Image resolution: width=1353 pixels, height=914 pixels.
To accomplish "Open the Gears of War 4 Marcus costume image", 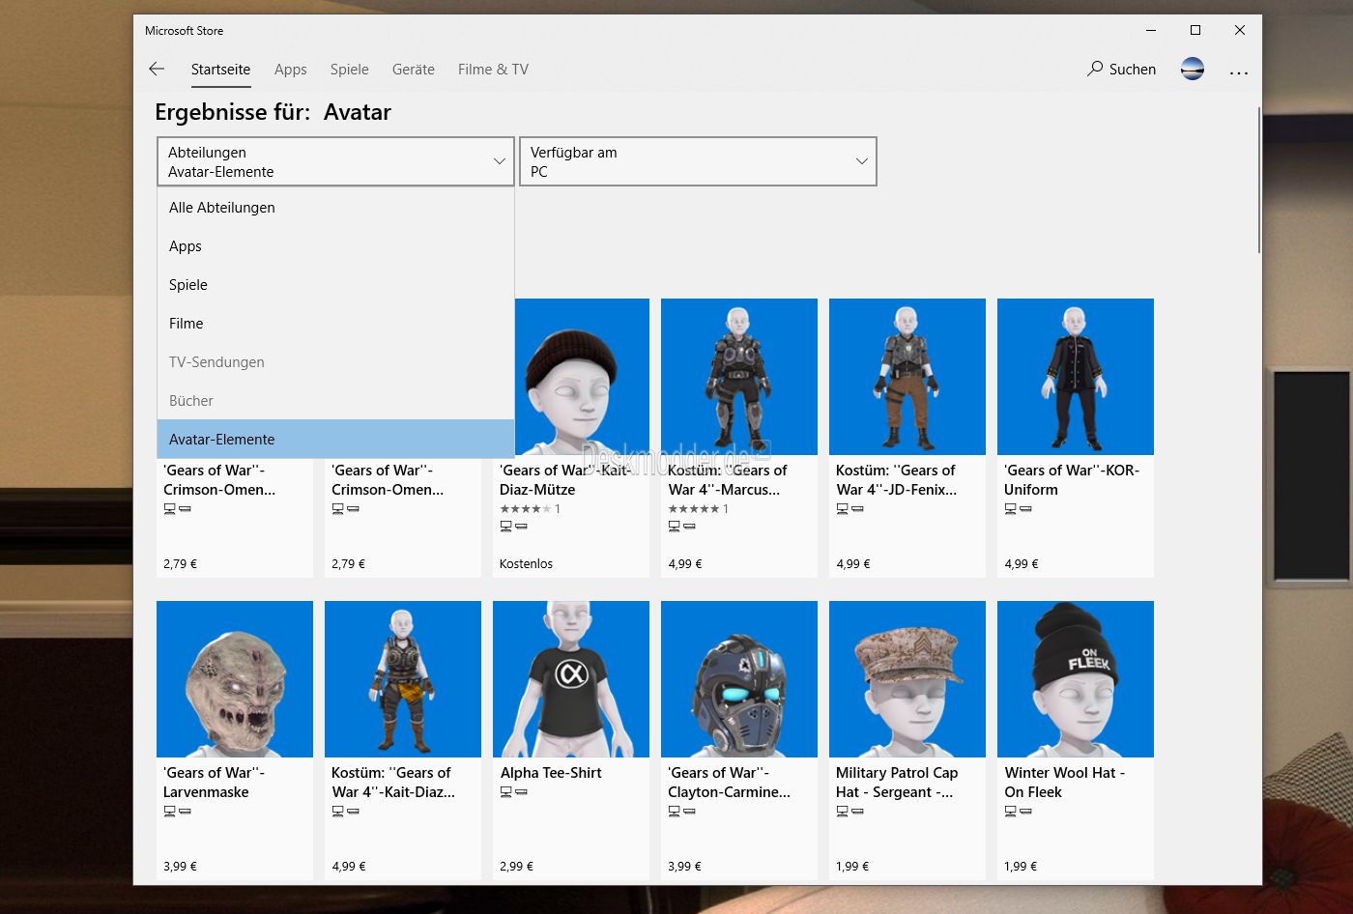I will point(739,377).
